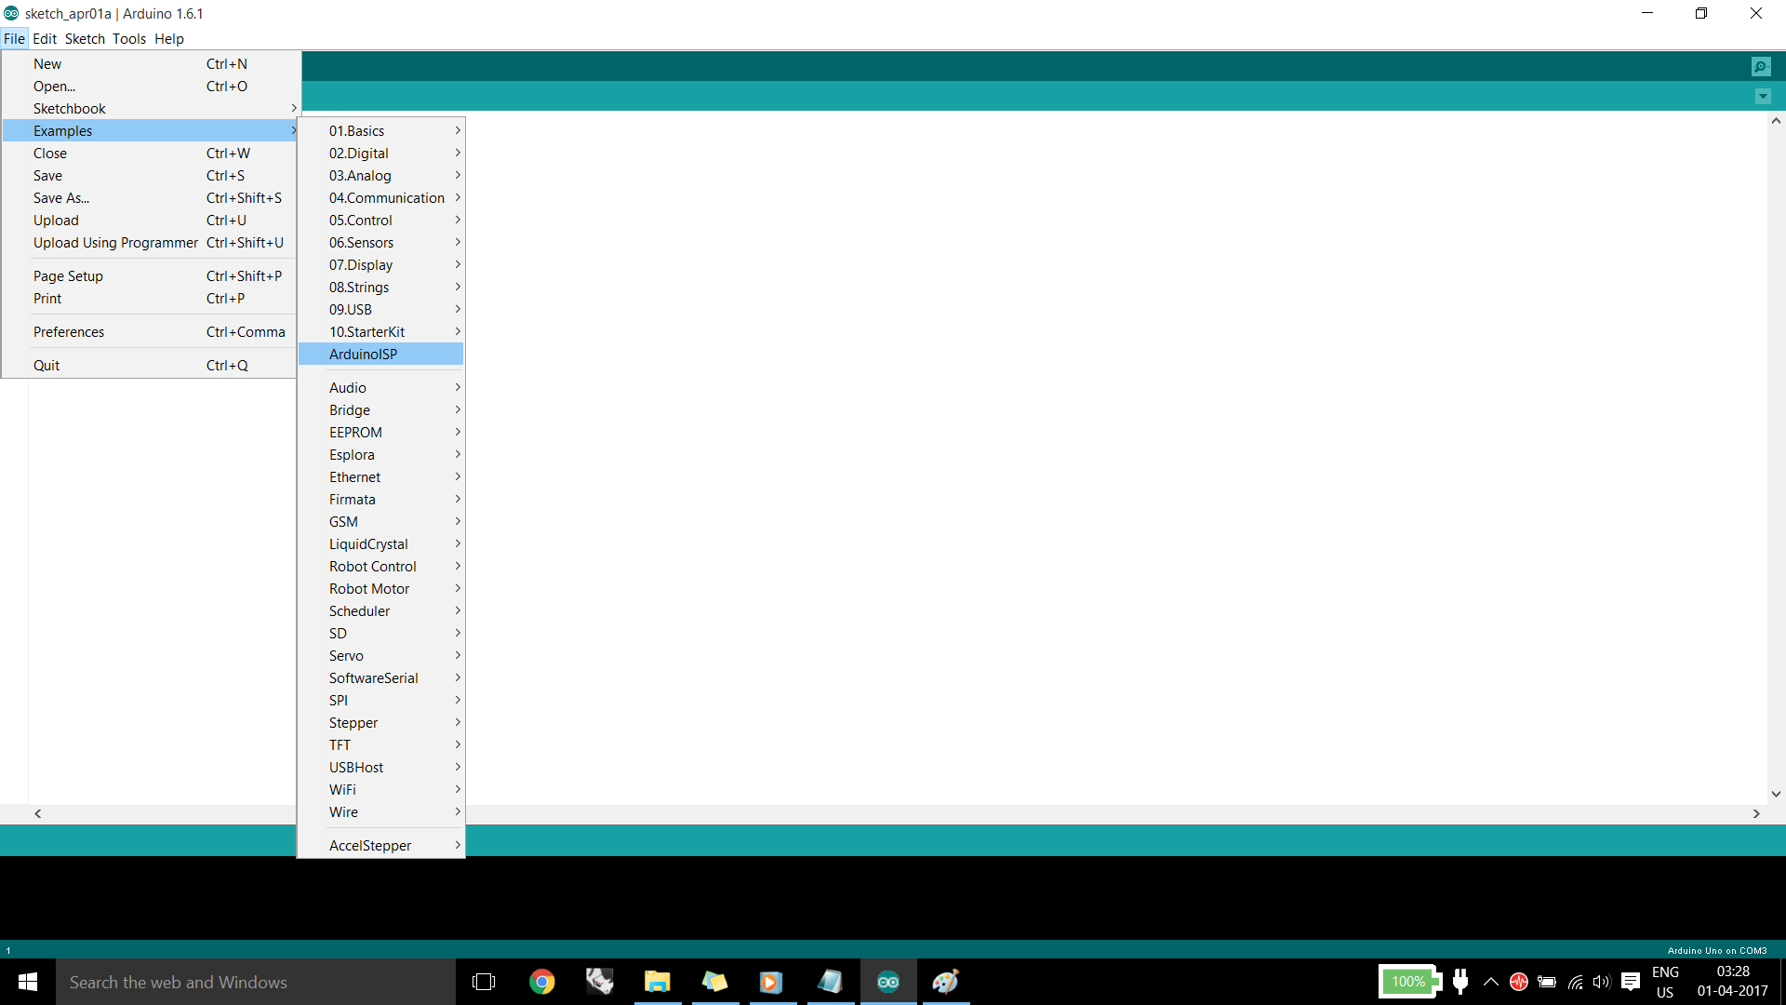The width and height of the screenshot is (1786, 1005).
Task: Open media player icon in taskbar
Action: point(771,982)
